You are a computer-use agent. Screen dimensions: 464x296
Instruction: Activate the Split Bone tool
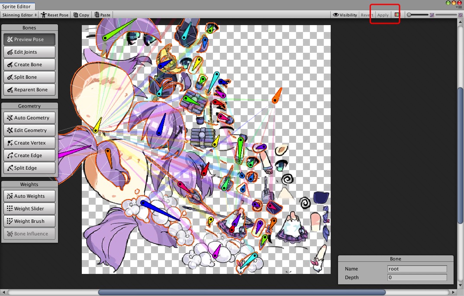(x=29, y=77)
